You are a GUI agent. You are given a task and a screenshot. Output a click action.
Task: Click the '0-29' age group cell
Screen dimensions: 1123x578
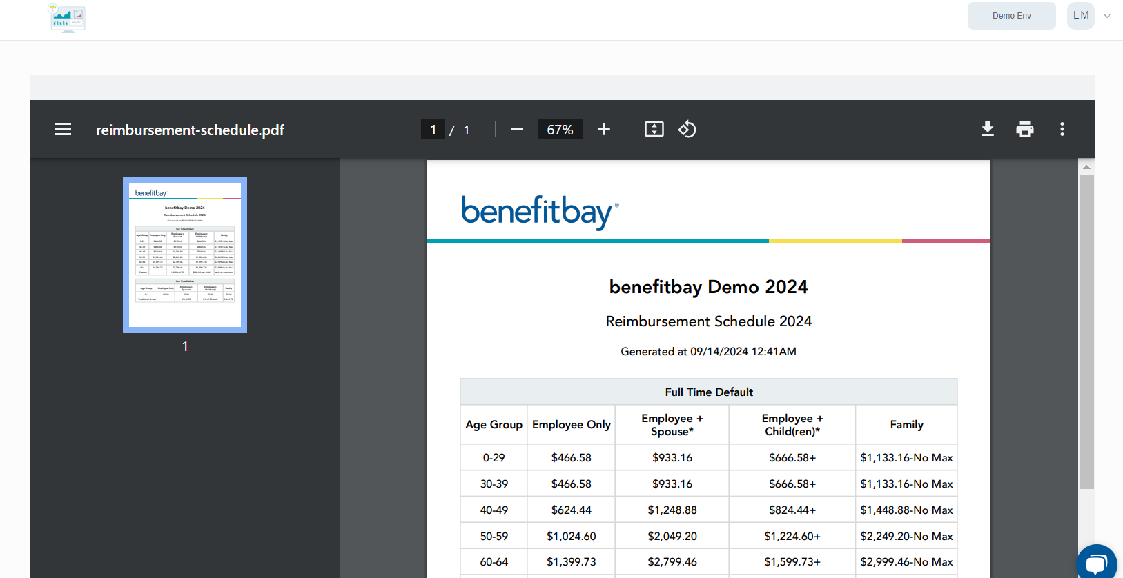pyautogui.click(x=494, y=458)
